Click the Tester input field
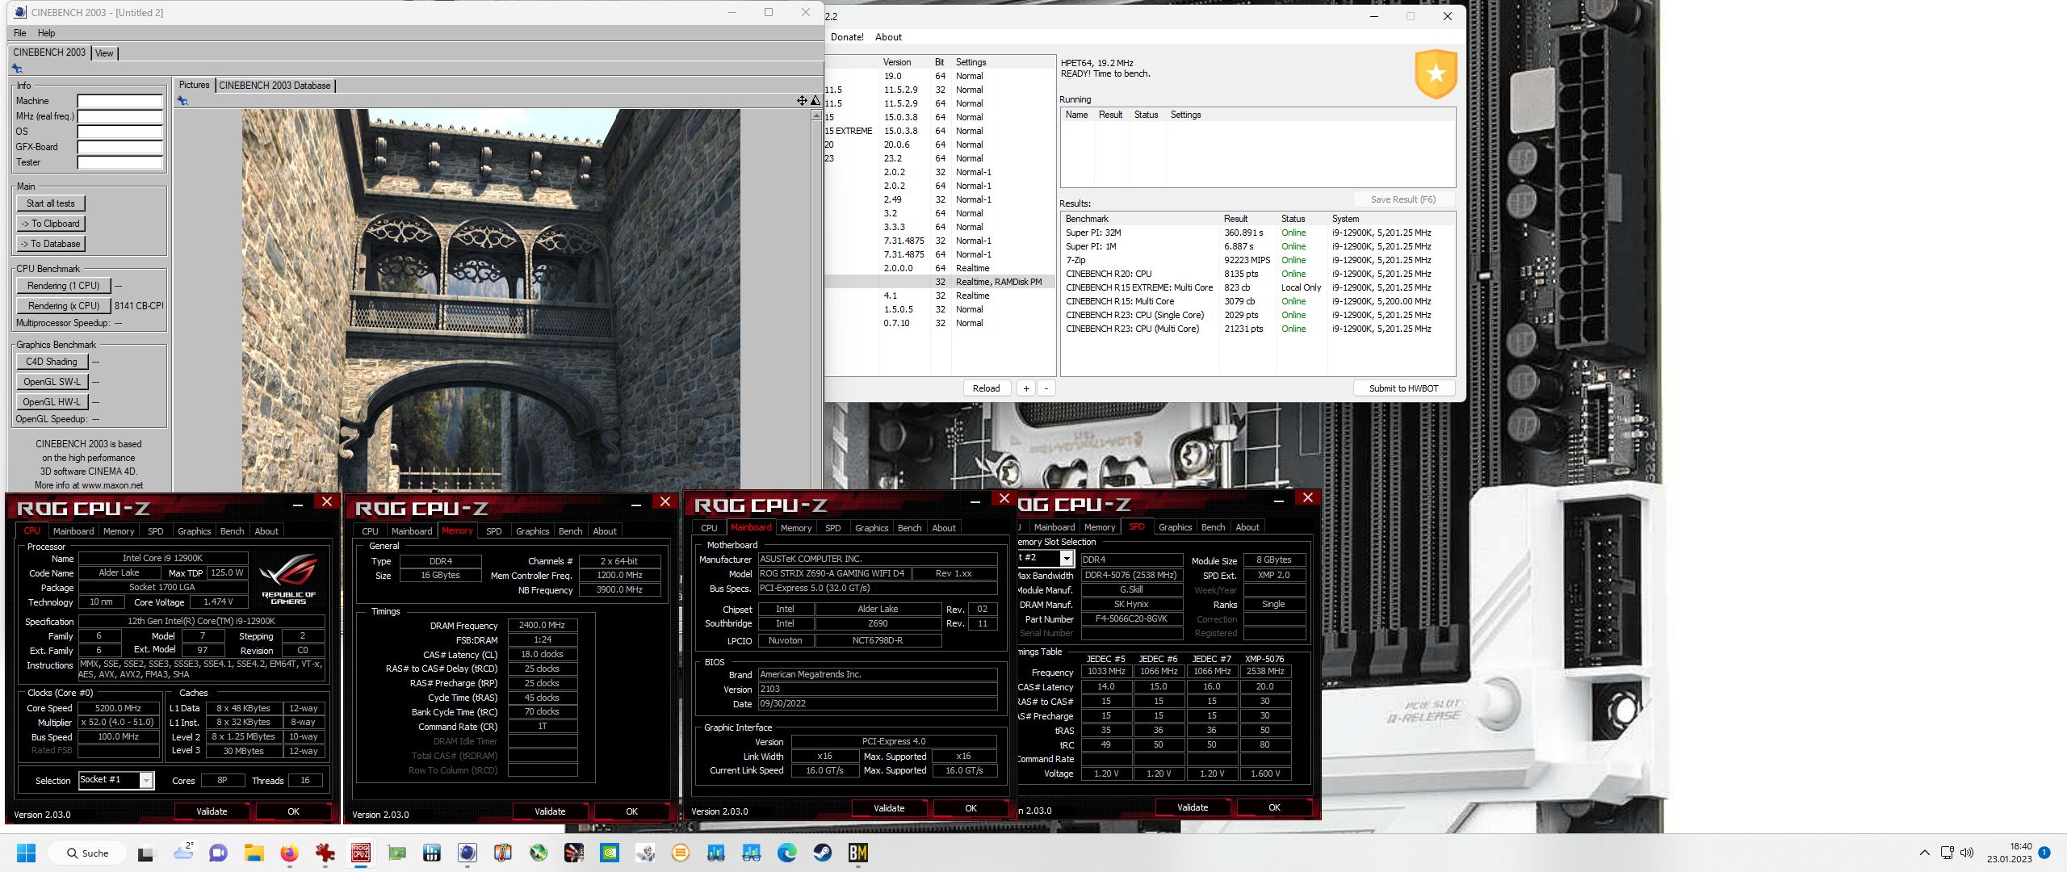The height and width of the screenshot is (872, 2067). (x=120, y=162)
